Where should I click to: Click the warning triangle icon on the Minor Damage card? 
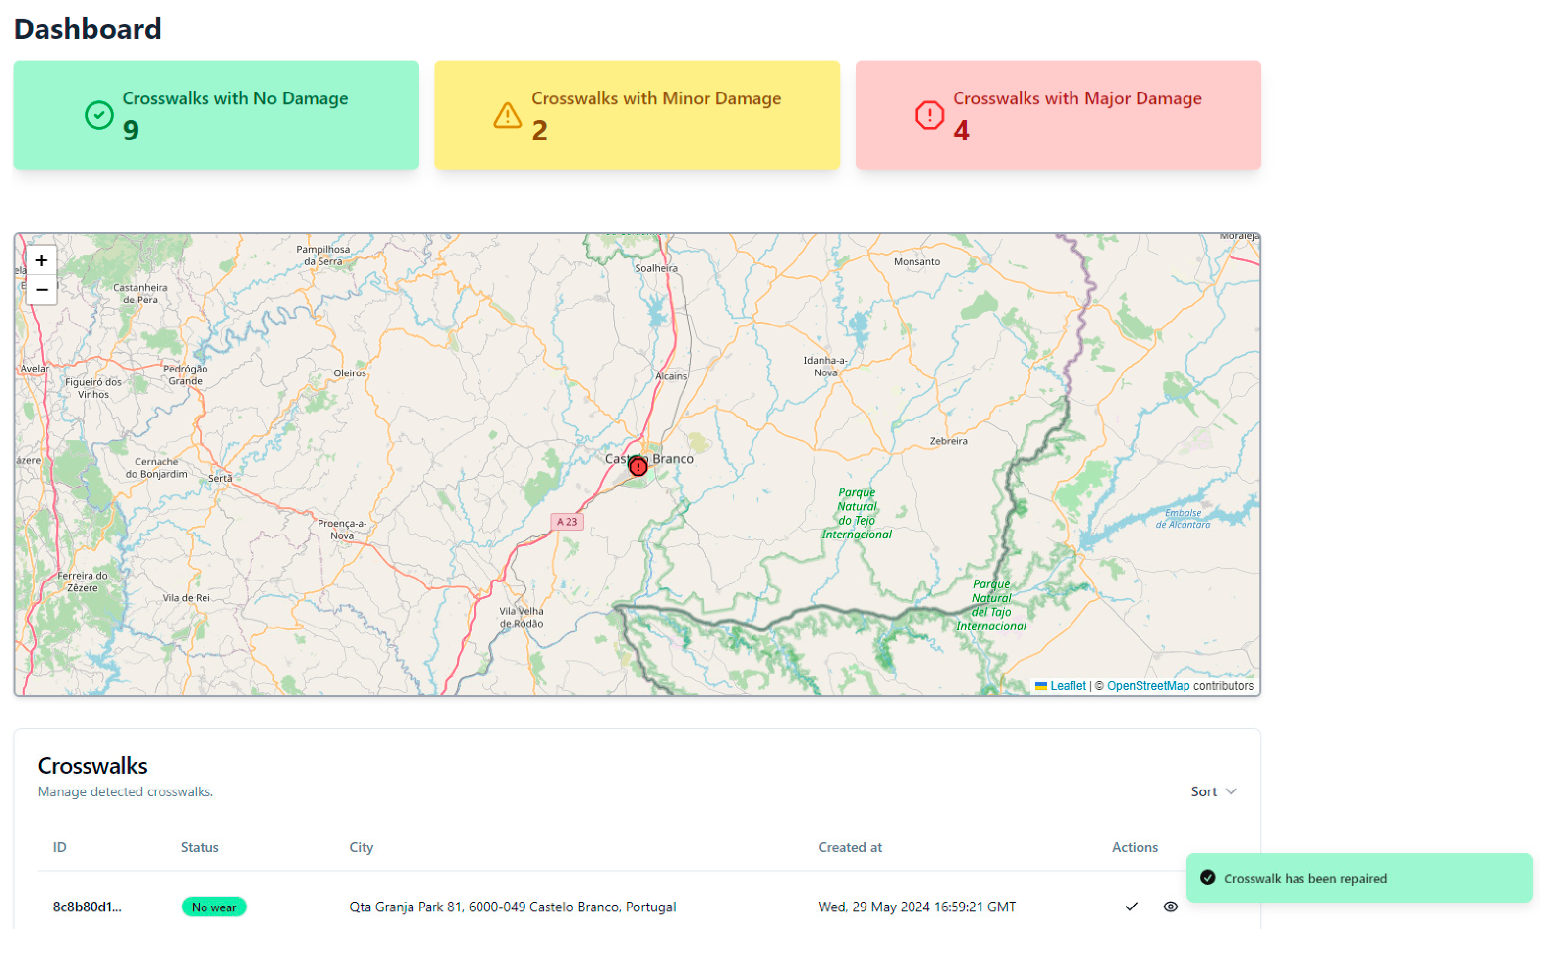[507, 116]
